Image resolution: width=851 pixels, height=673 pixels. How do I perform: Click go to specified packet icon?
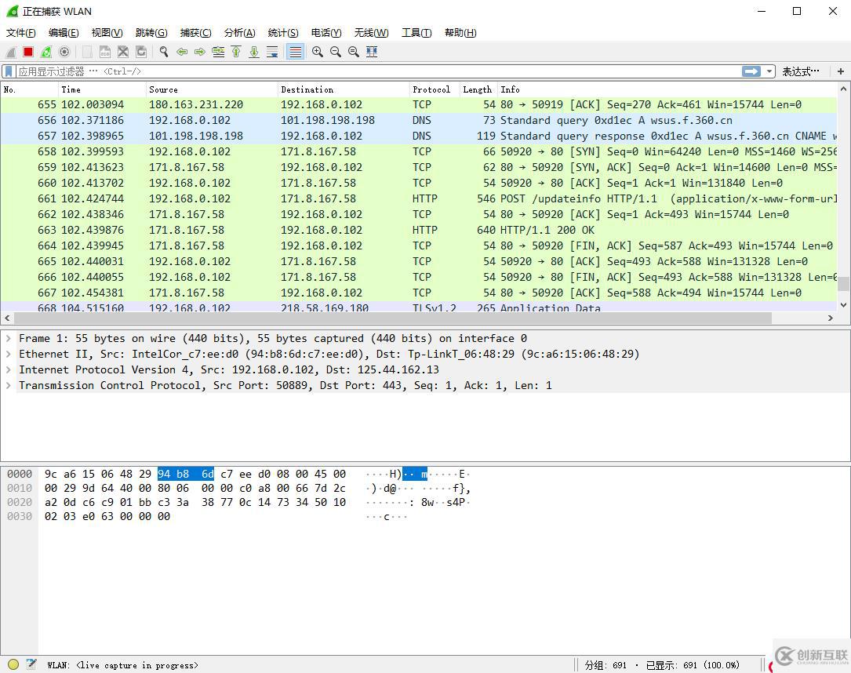pyautogui.click(x=218, y=52)
